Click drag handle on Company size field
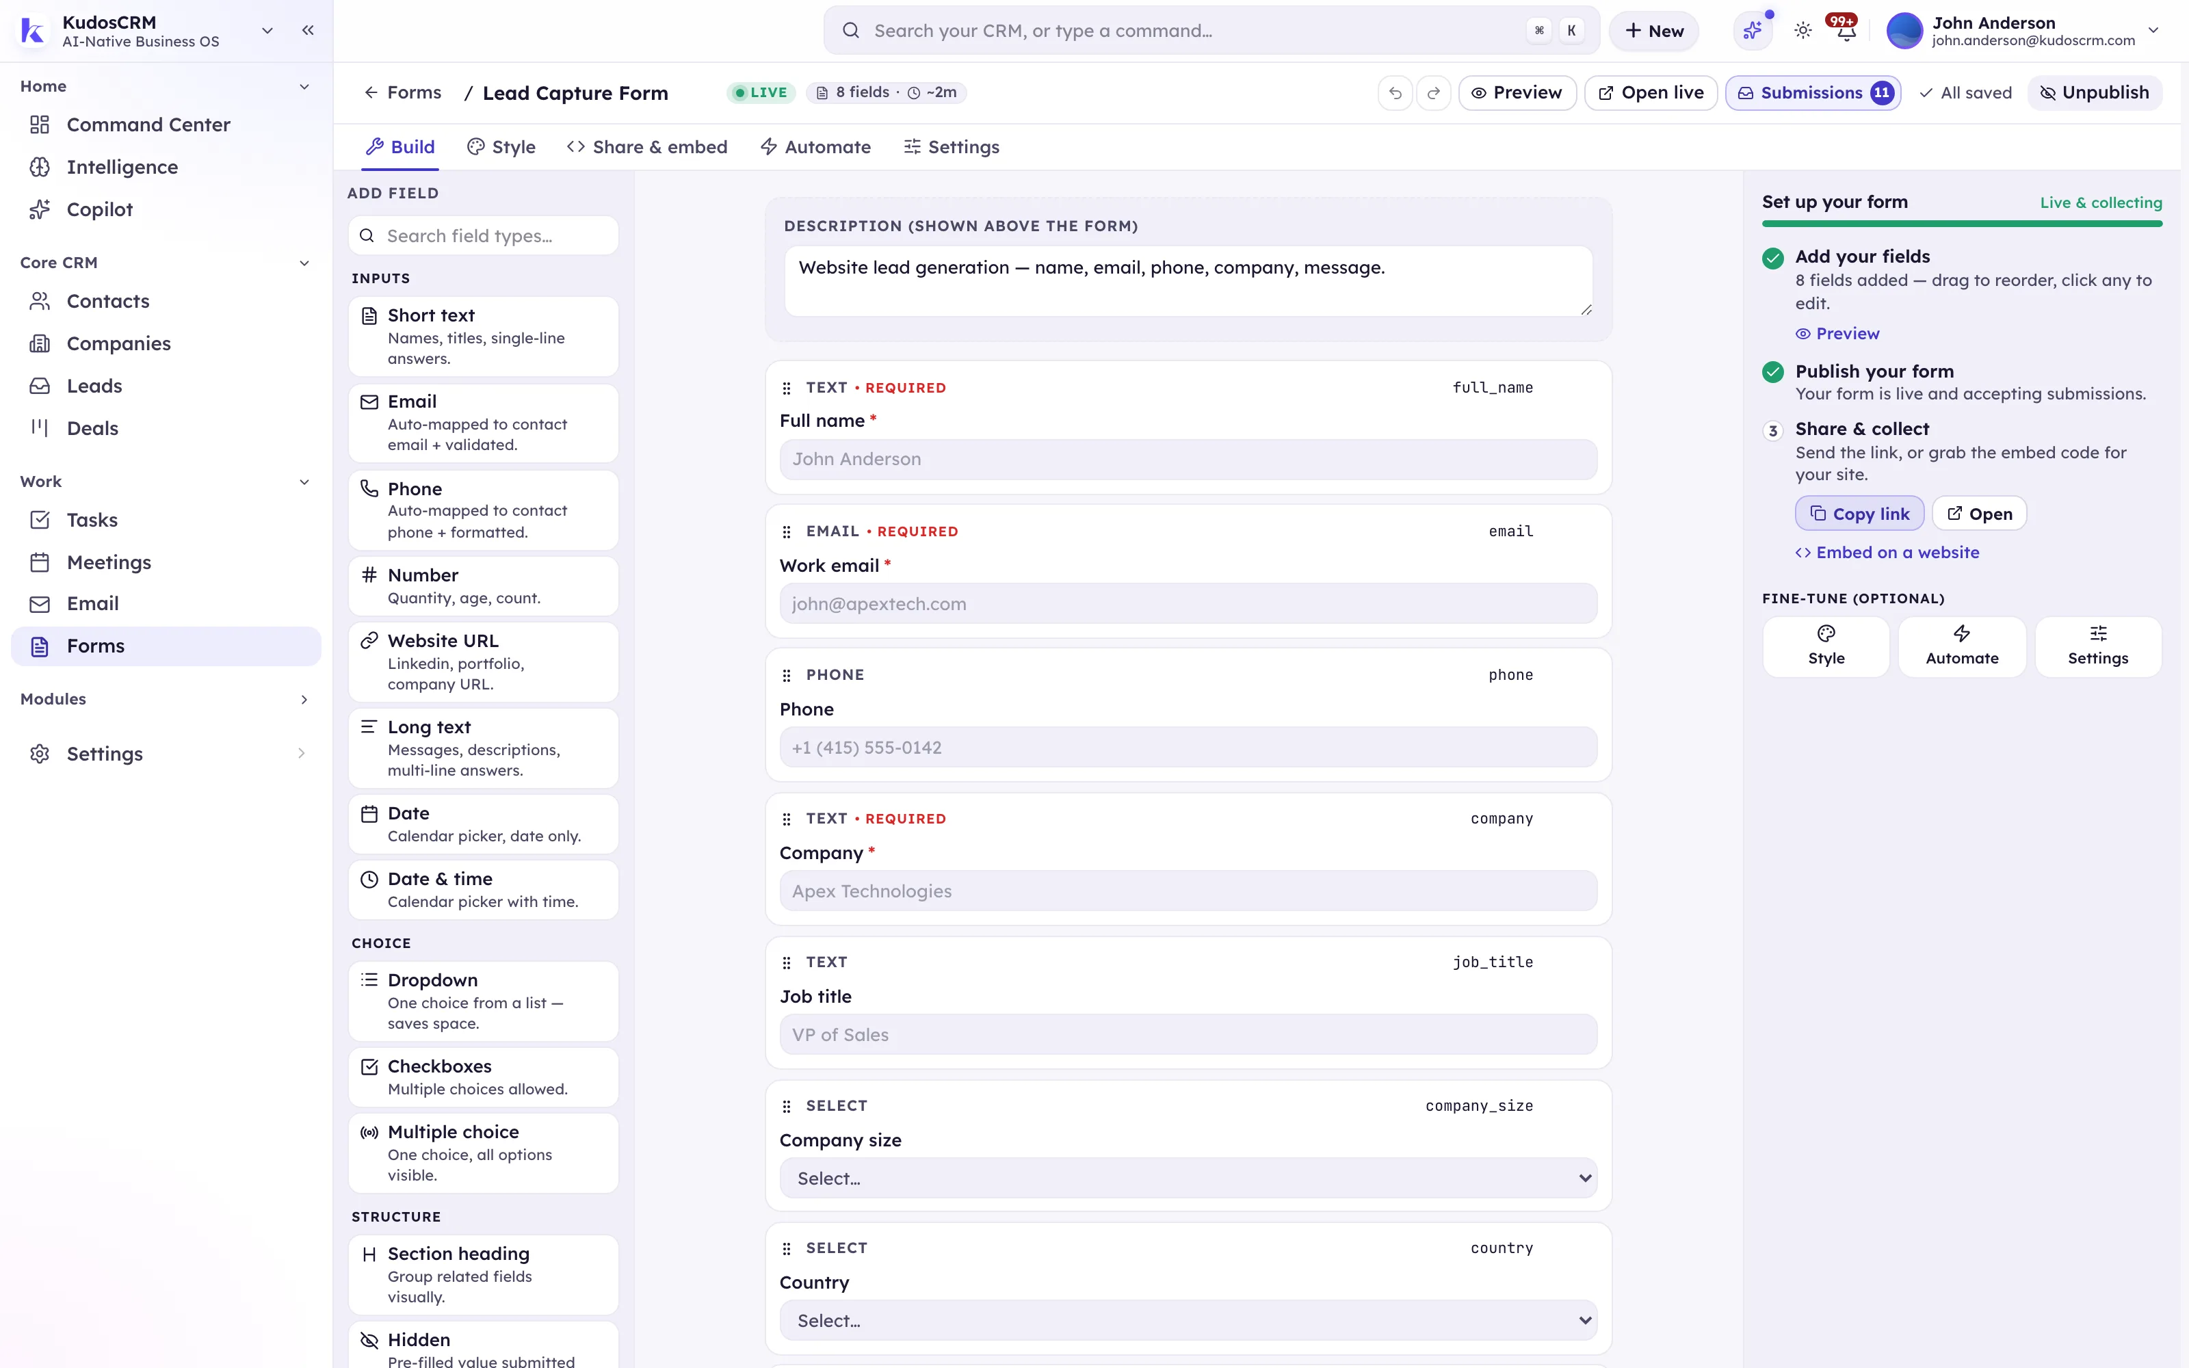The image size is (2189, 1368). tap(786, 1107)
